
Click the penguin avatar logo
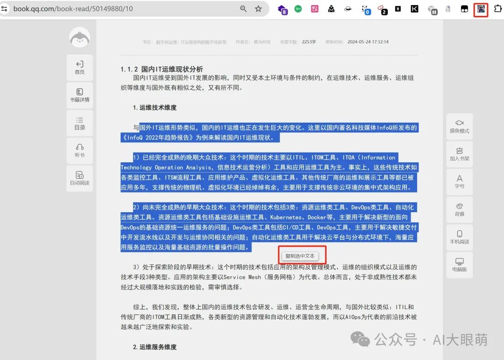[x=80, y=37]
